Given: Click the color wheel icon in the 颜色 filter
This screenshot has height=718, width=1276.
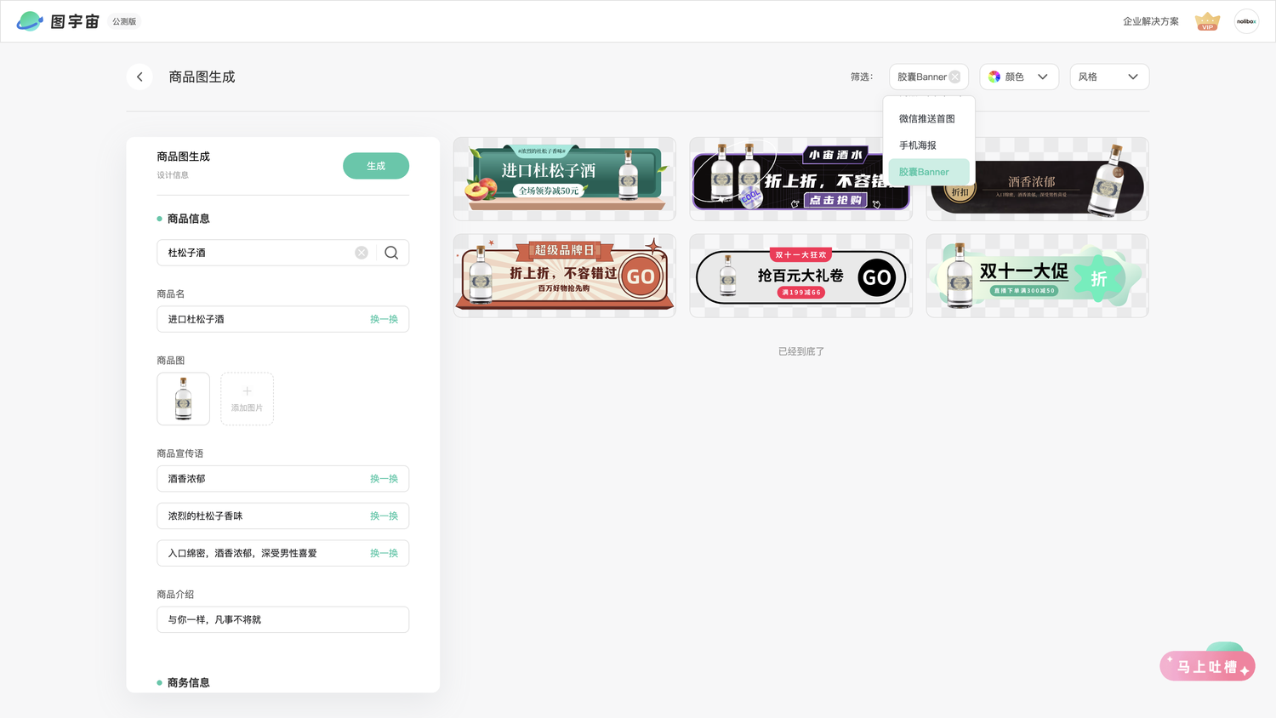Looking at the screenshot, I should click(x=994, y=77).
